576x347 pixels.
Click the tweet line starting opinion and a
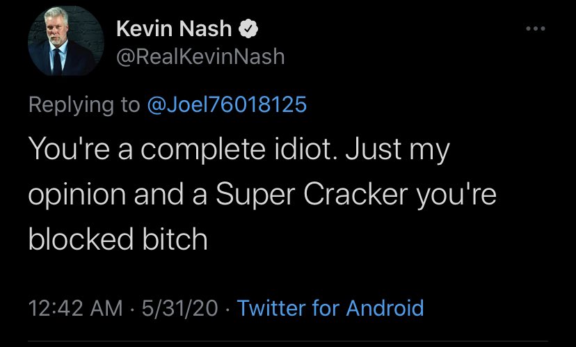point(262,195)
